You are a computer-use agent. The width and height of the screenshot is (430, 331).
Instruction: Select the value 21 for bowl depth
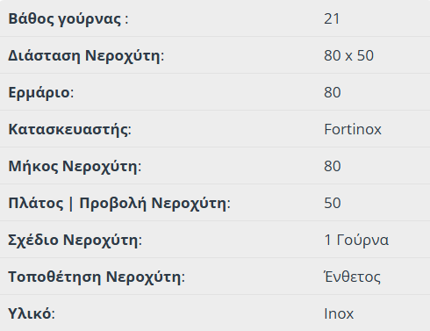coord(332,18)
